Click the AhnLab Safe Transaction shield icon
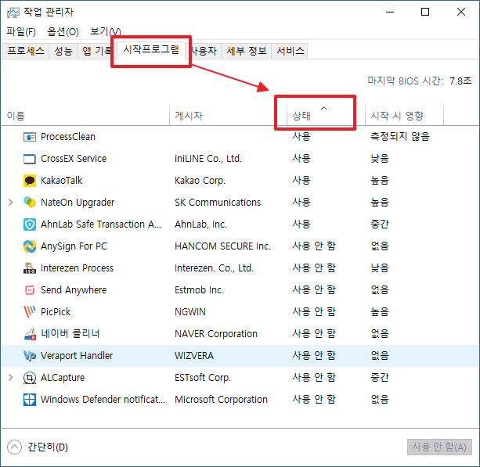Viewport: 480px width, 467px height. click(30, 225)
